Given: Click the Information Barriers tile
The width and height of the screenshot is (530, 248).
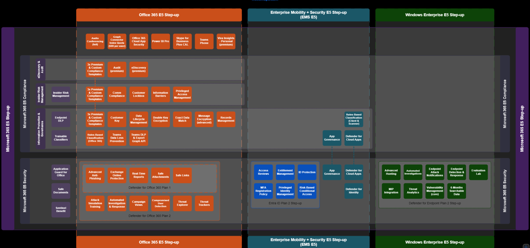Looking at the screenshot, I should click(x=160, y=94).
